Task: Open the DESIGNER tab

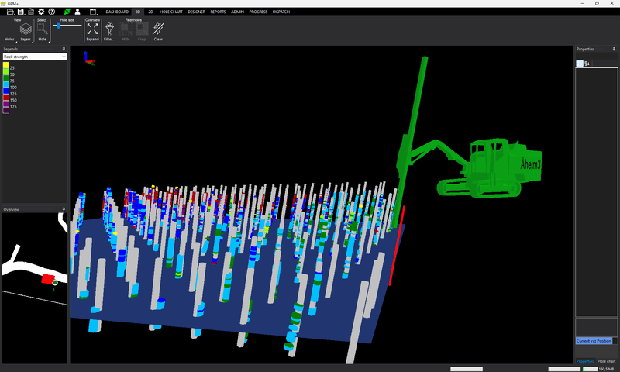Action: [x=197, y=12]
